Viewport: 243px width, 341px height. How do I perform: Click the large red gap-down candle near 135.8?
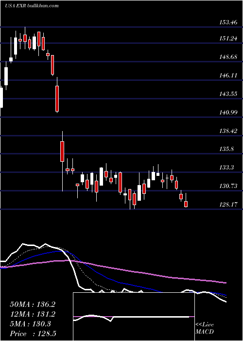point(62,152)
